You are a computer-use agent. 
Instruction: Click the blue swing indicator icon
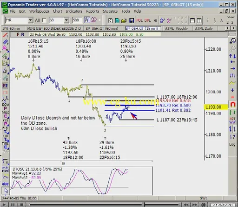coord(162,20)
